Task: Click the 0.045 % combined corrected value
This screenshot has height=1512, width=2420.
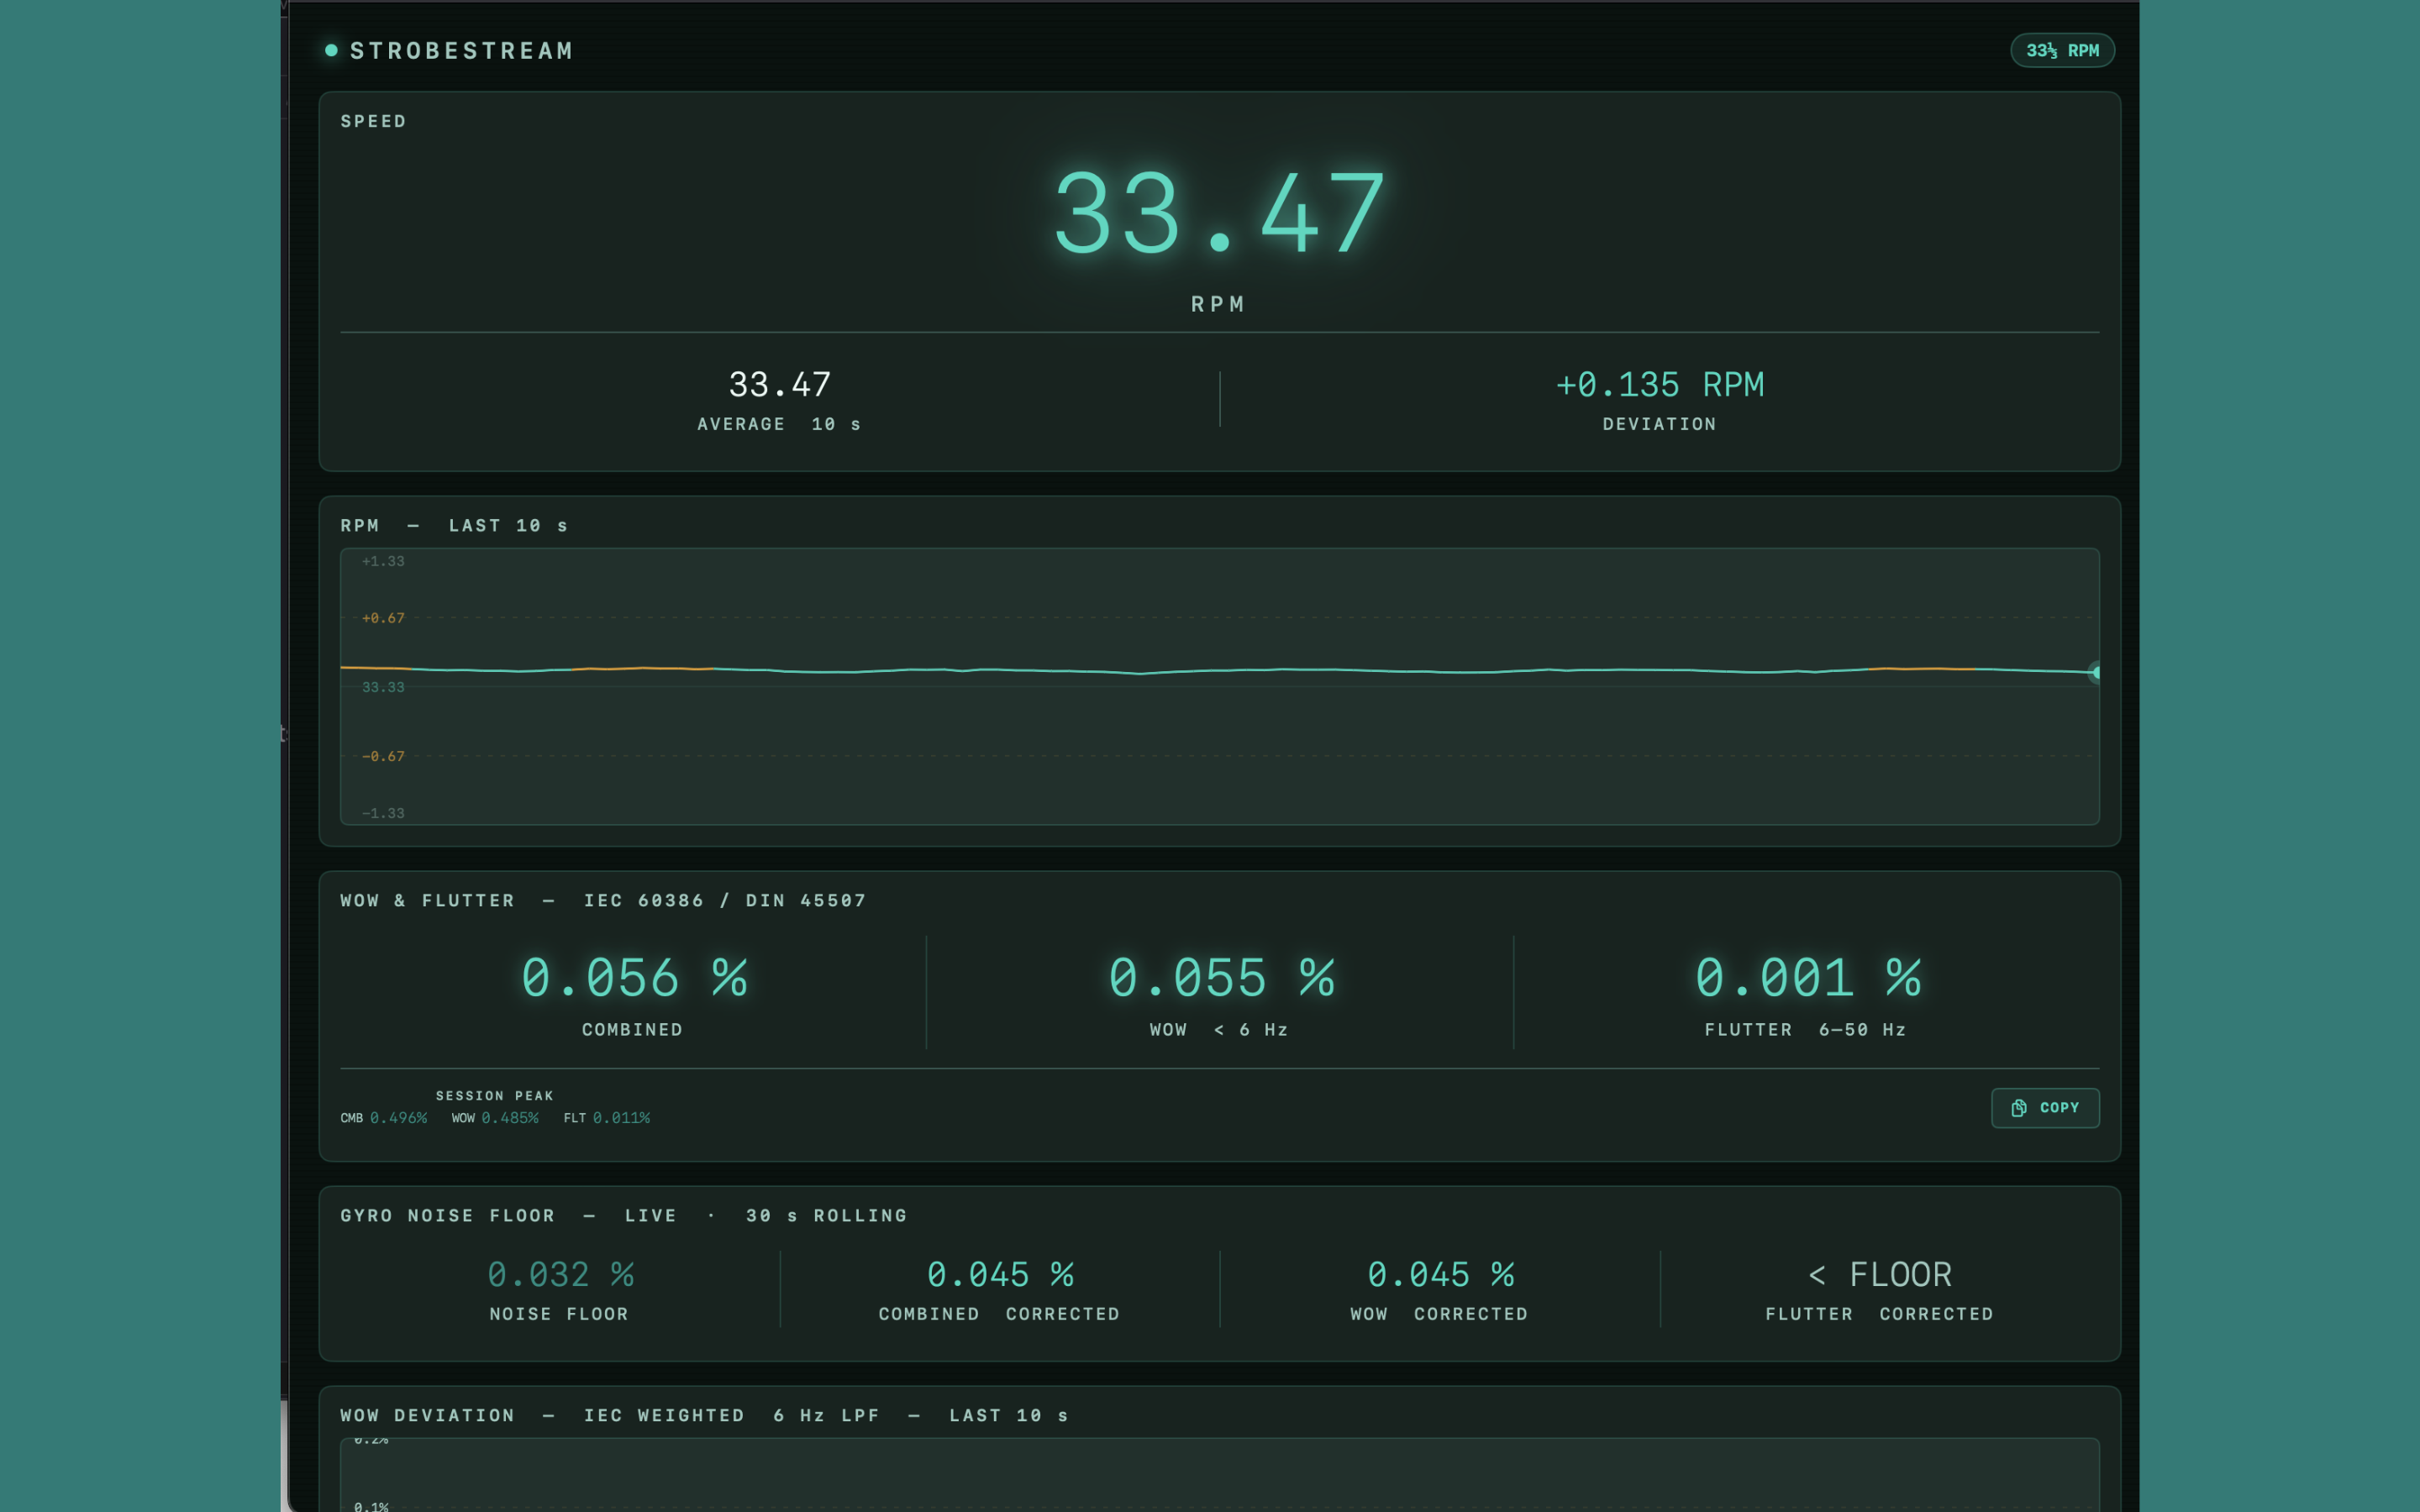Action: pos(1000,1274)
